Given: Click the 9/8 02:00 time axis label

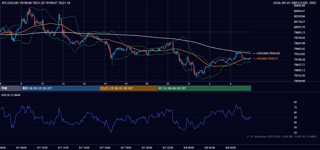Looking at the screenshot, I should pyautogui.click(x=210, y=148).
